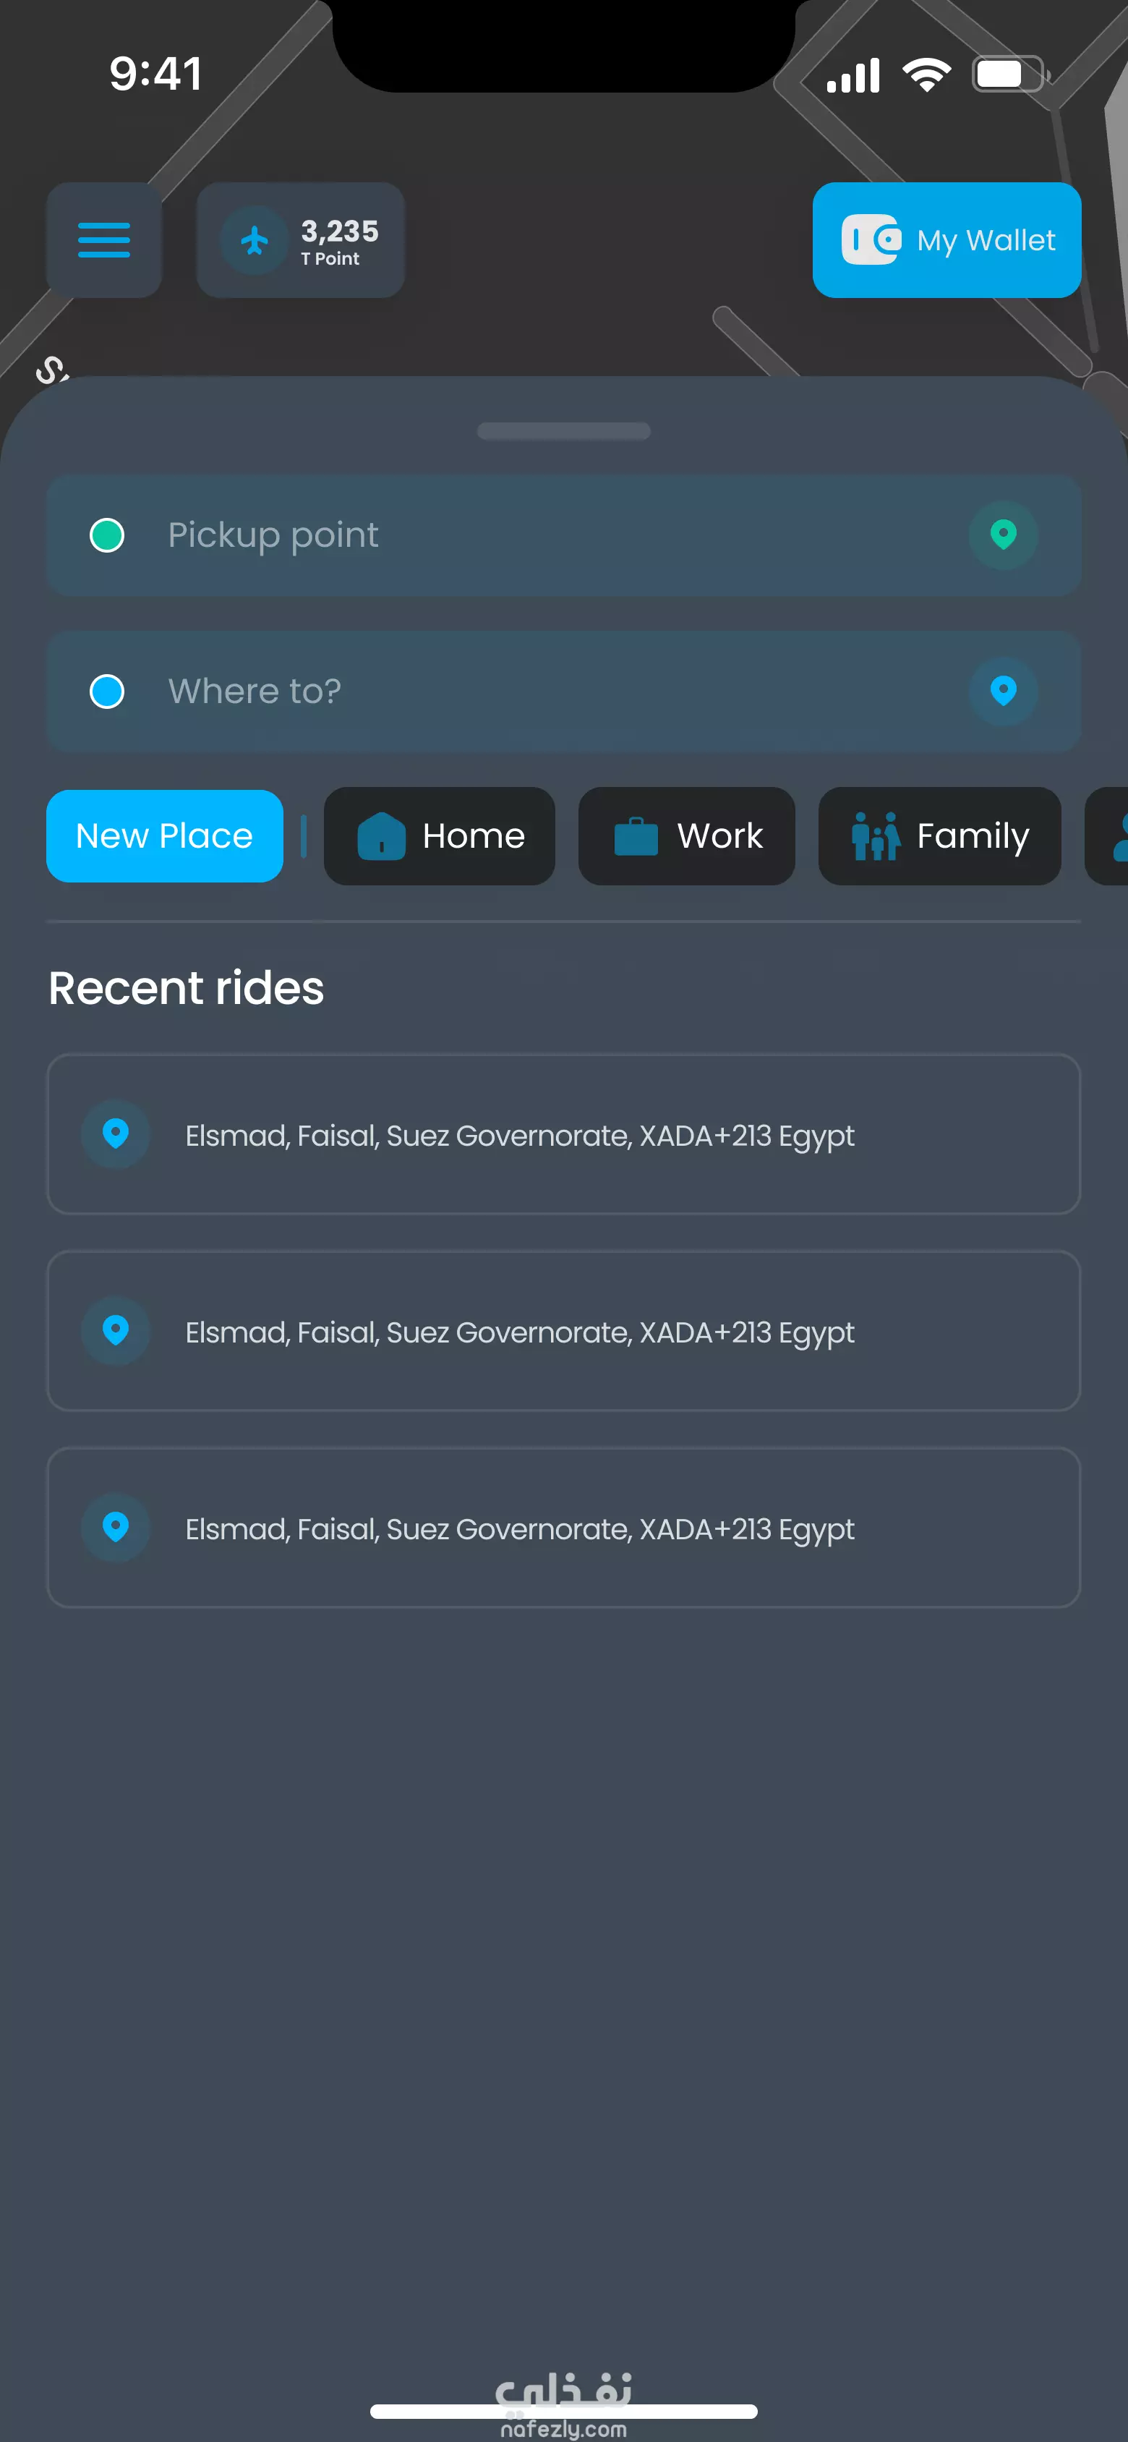Select the blue destination circle
This screenshot has height=2442, width=1128.
(x=107, y=691)
